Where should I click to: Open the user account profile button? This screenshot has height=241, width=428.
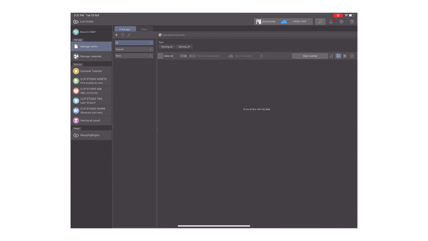tap(266, 21)
